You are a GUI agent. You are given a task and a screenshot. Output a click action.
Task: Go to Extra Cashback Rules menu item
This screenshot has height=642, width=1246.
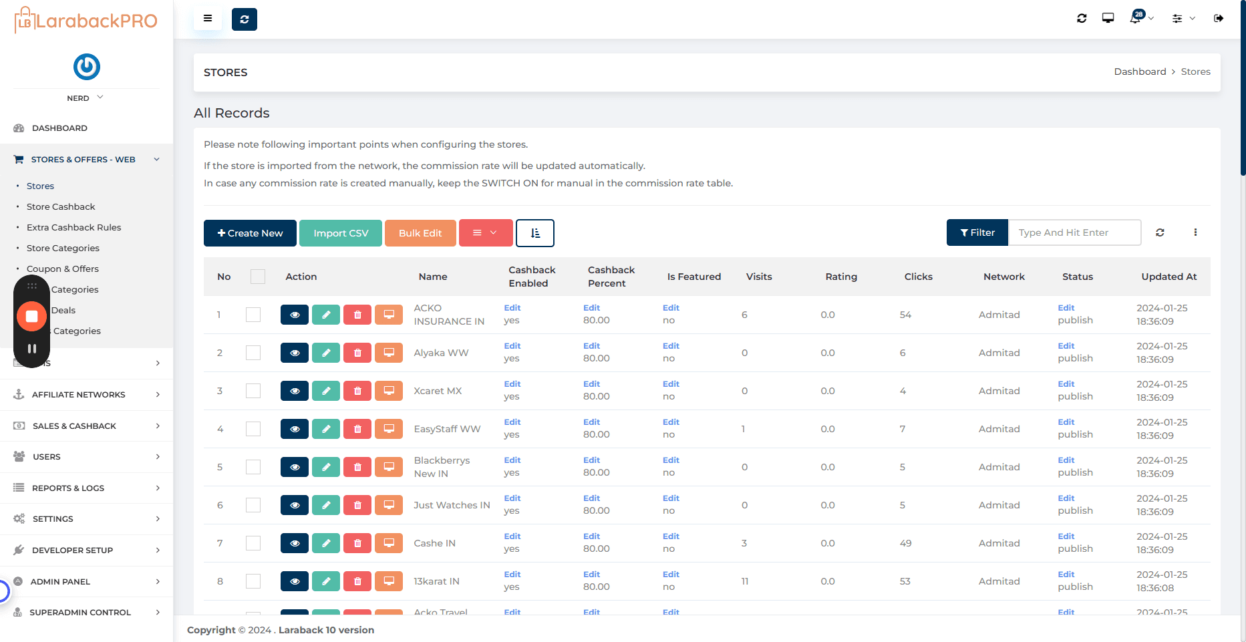(74, 227)
